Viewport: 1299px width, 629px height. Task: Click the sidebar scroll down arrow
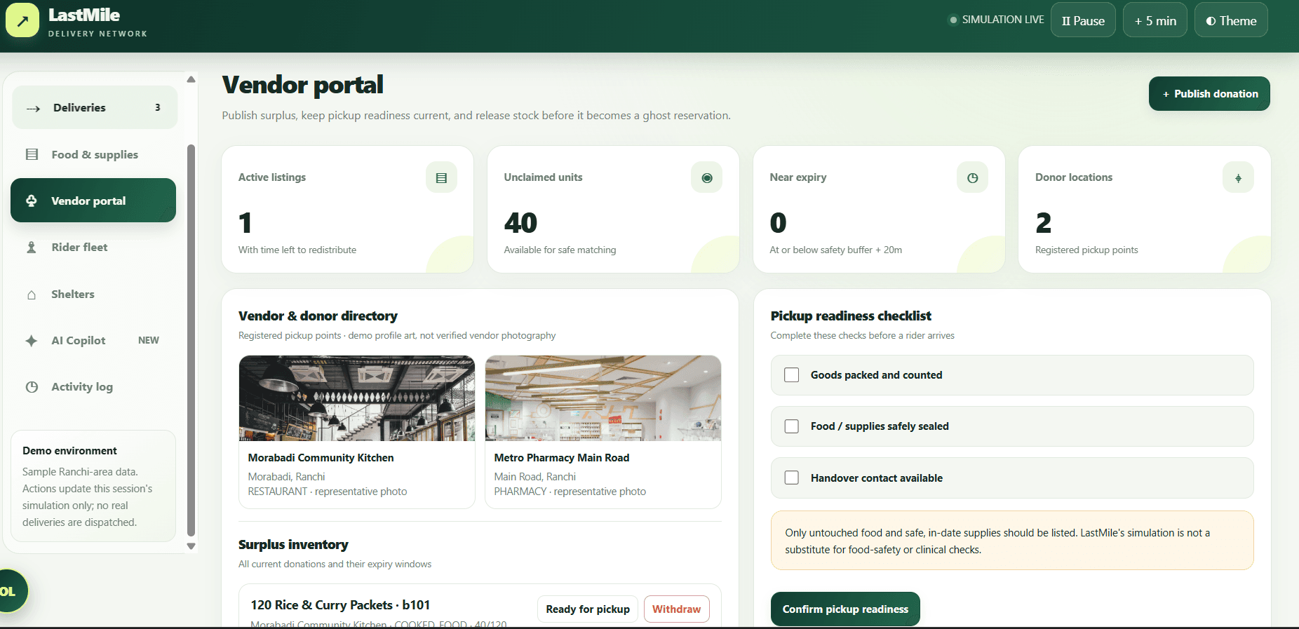(191, 546)
